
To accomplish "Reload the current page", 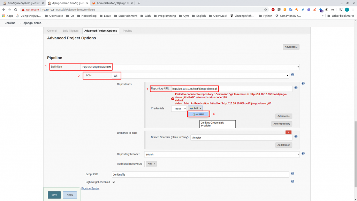I will pyautogui.click(x=15, y=9).
